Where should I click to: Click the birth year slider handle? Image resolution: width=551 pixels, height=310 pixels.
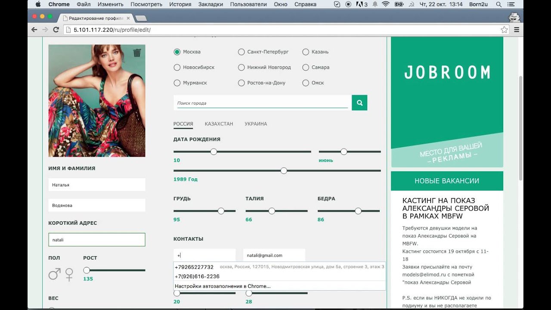(x=284, y=170)
